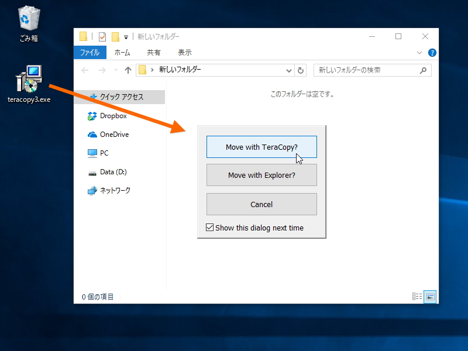Screen dimensions: 468x351
Task: Open the ファイル tab
Action: pyautogui.click(x=90, y=53)
